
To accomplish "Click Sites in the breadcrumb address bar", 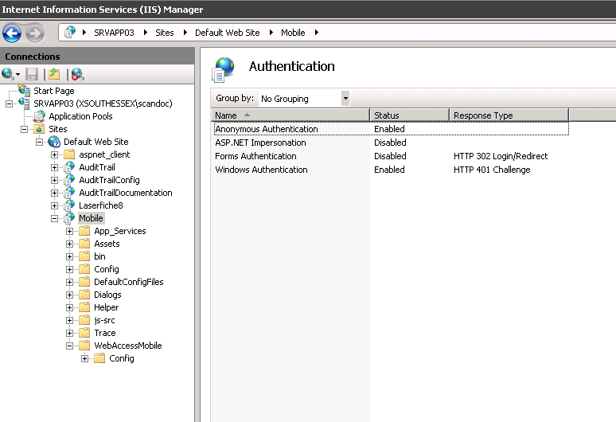I will click(164, 33).
